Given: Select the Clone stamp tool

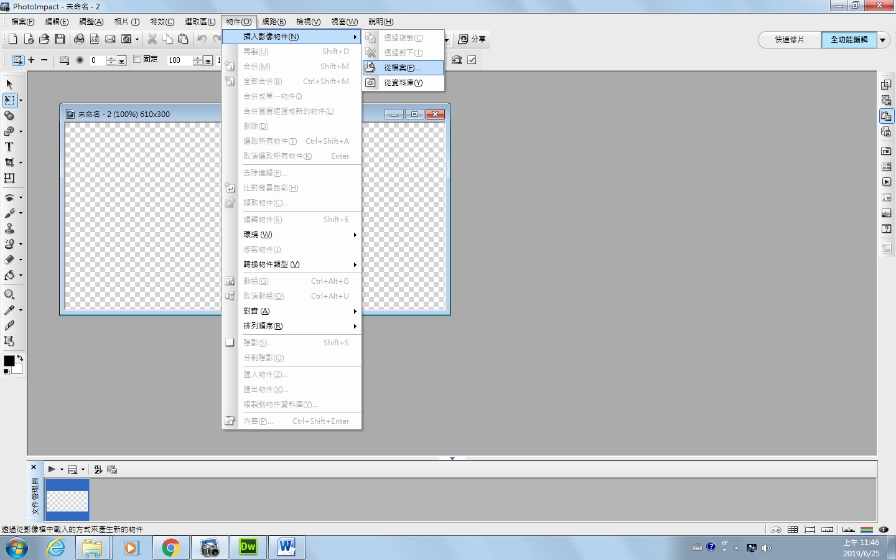Looking at the screenshot, I should click(x=9, y=228).
